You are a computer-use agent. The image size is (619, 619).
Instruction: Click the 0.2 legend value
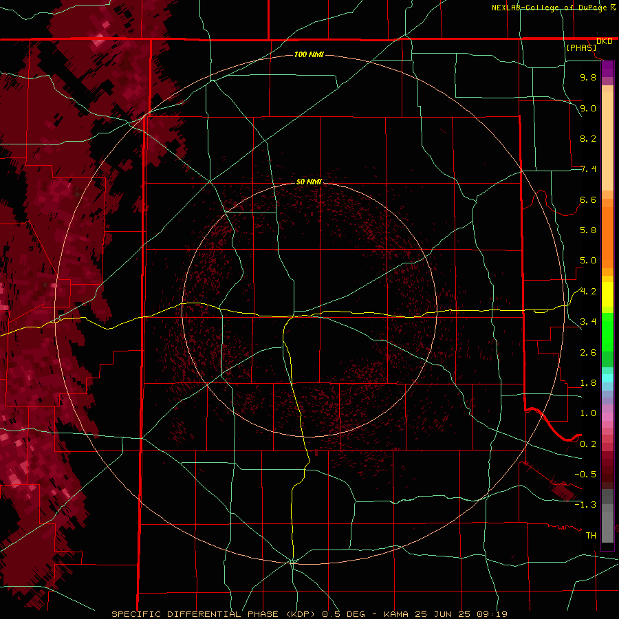(588, 444)
